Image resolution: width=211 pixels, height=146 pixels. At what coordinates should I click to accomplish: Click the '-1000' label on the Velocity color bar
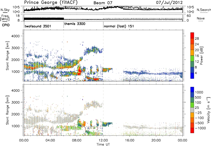coord(200,128)
